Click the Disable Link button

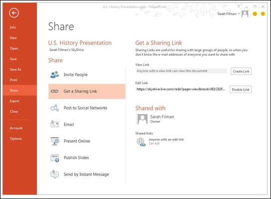(241, 90)
